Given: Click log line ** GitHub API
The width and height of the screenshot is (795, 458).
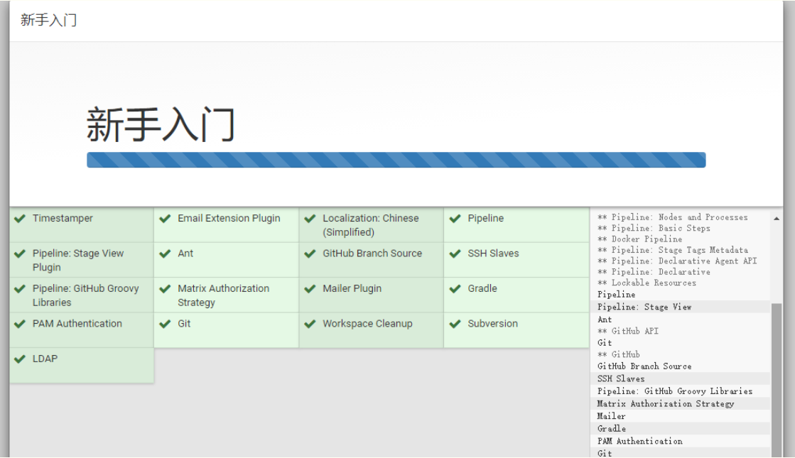Looking at the screenshot, I should click(627, 332).
